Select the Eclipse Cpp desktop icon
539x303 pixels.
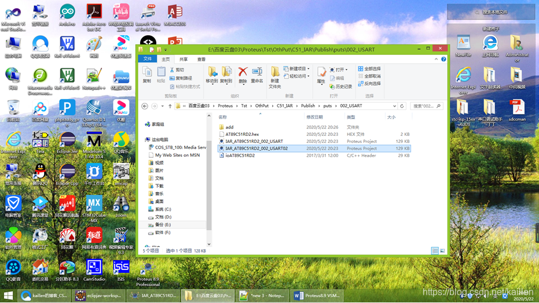coord(67,175)
